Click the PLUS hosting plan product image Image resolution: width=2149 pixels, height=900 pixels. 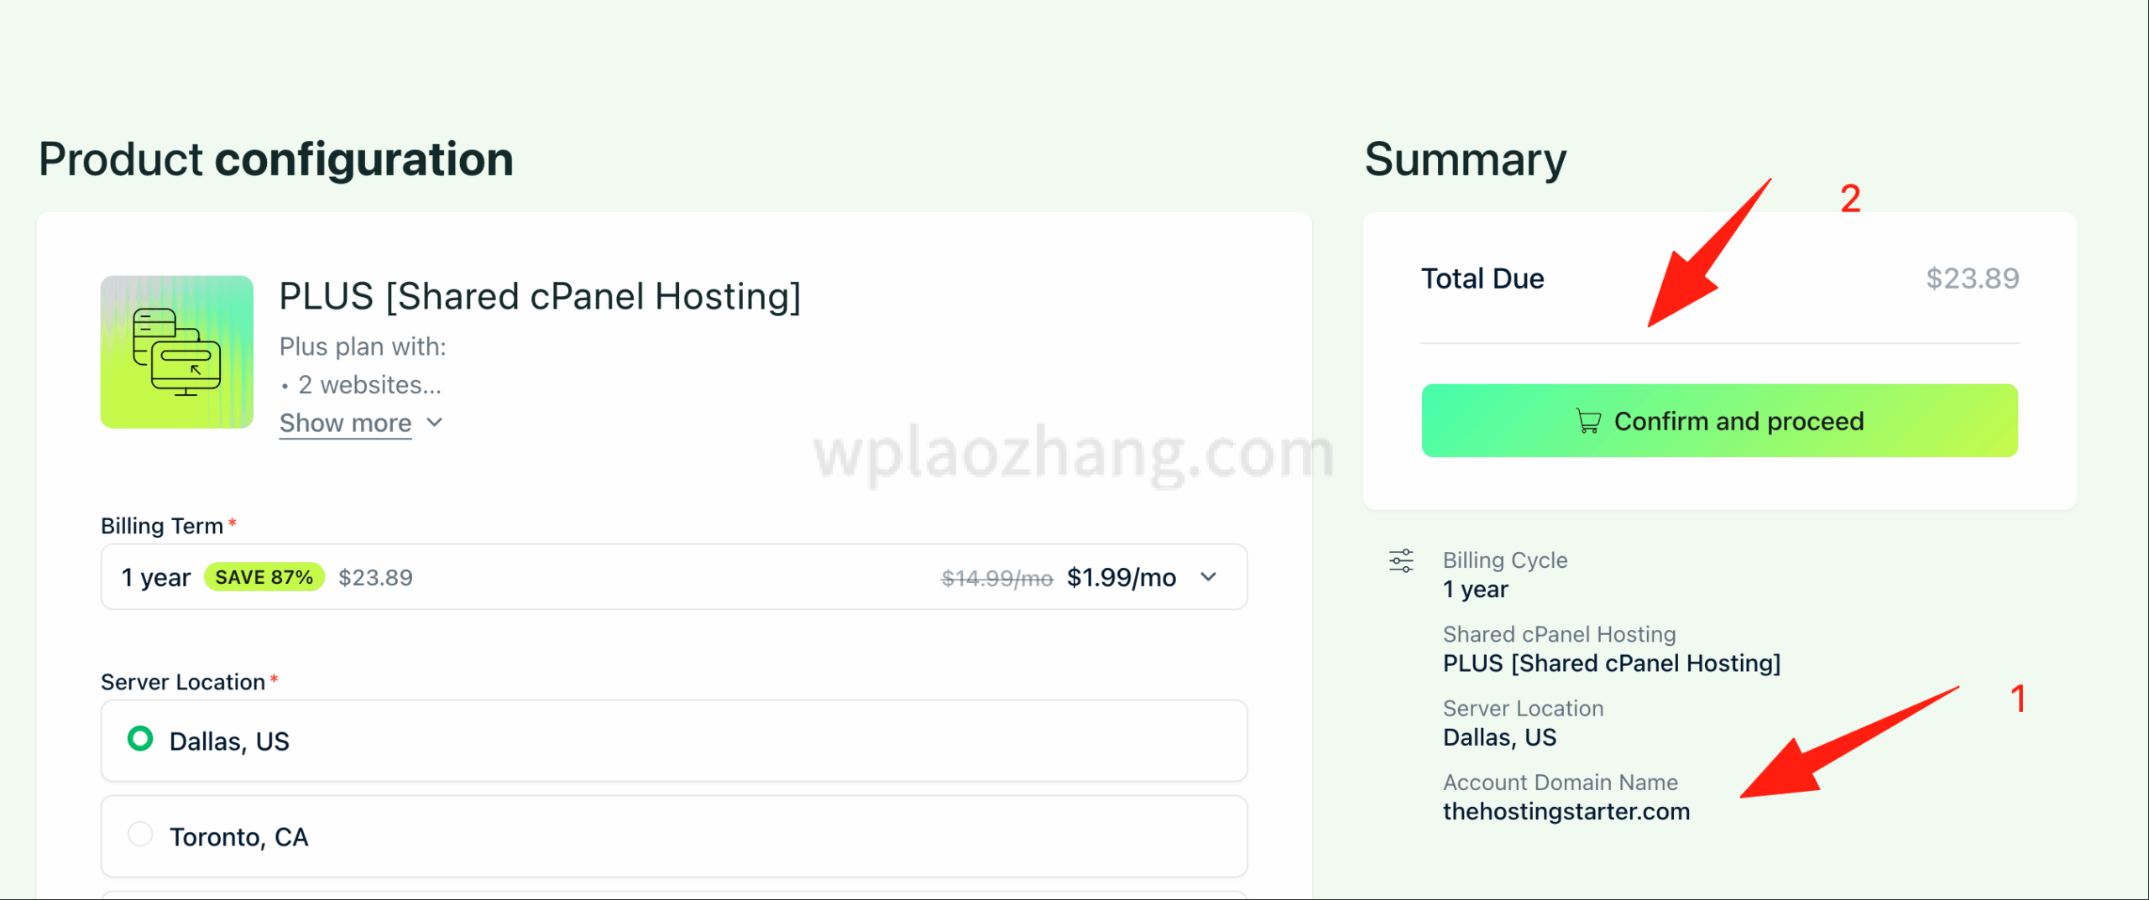[177, 352]
